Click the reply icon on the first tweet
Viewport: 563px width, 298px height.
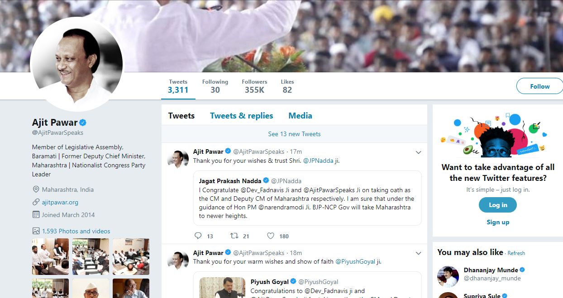[198, 236]
